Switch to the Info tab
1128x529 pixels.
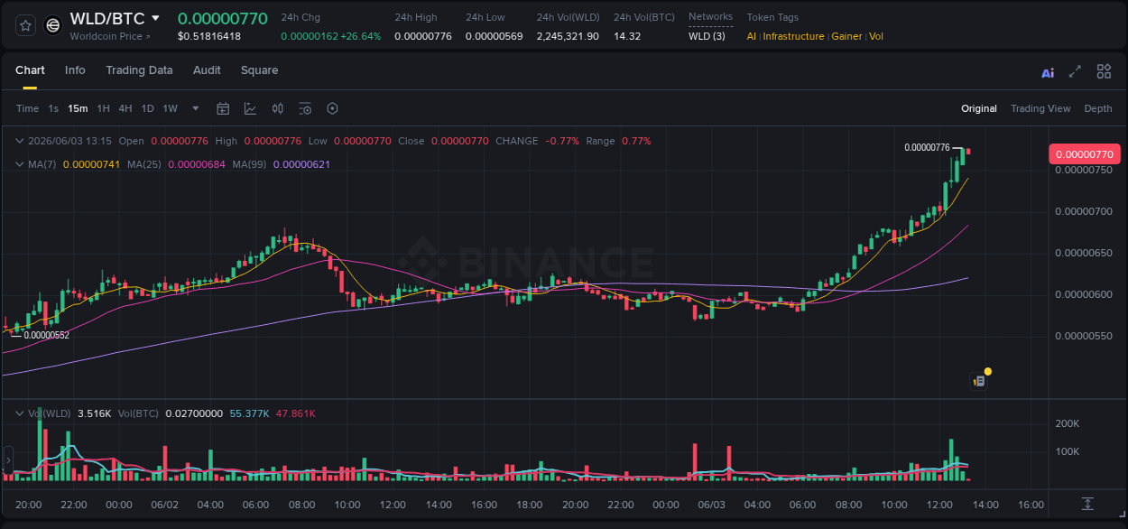(75, 70)
